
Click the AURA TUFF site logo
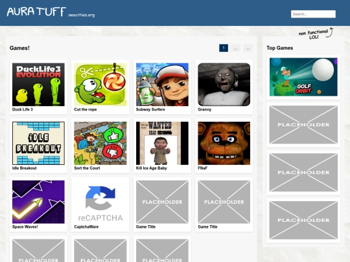point(36,12)
